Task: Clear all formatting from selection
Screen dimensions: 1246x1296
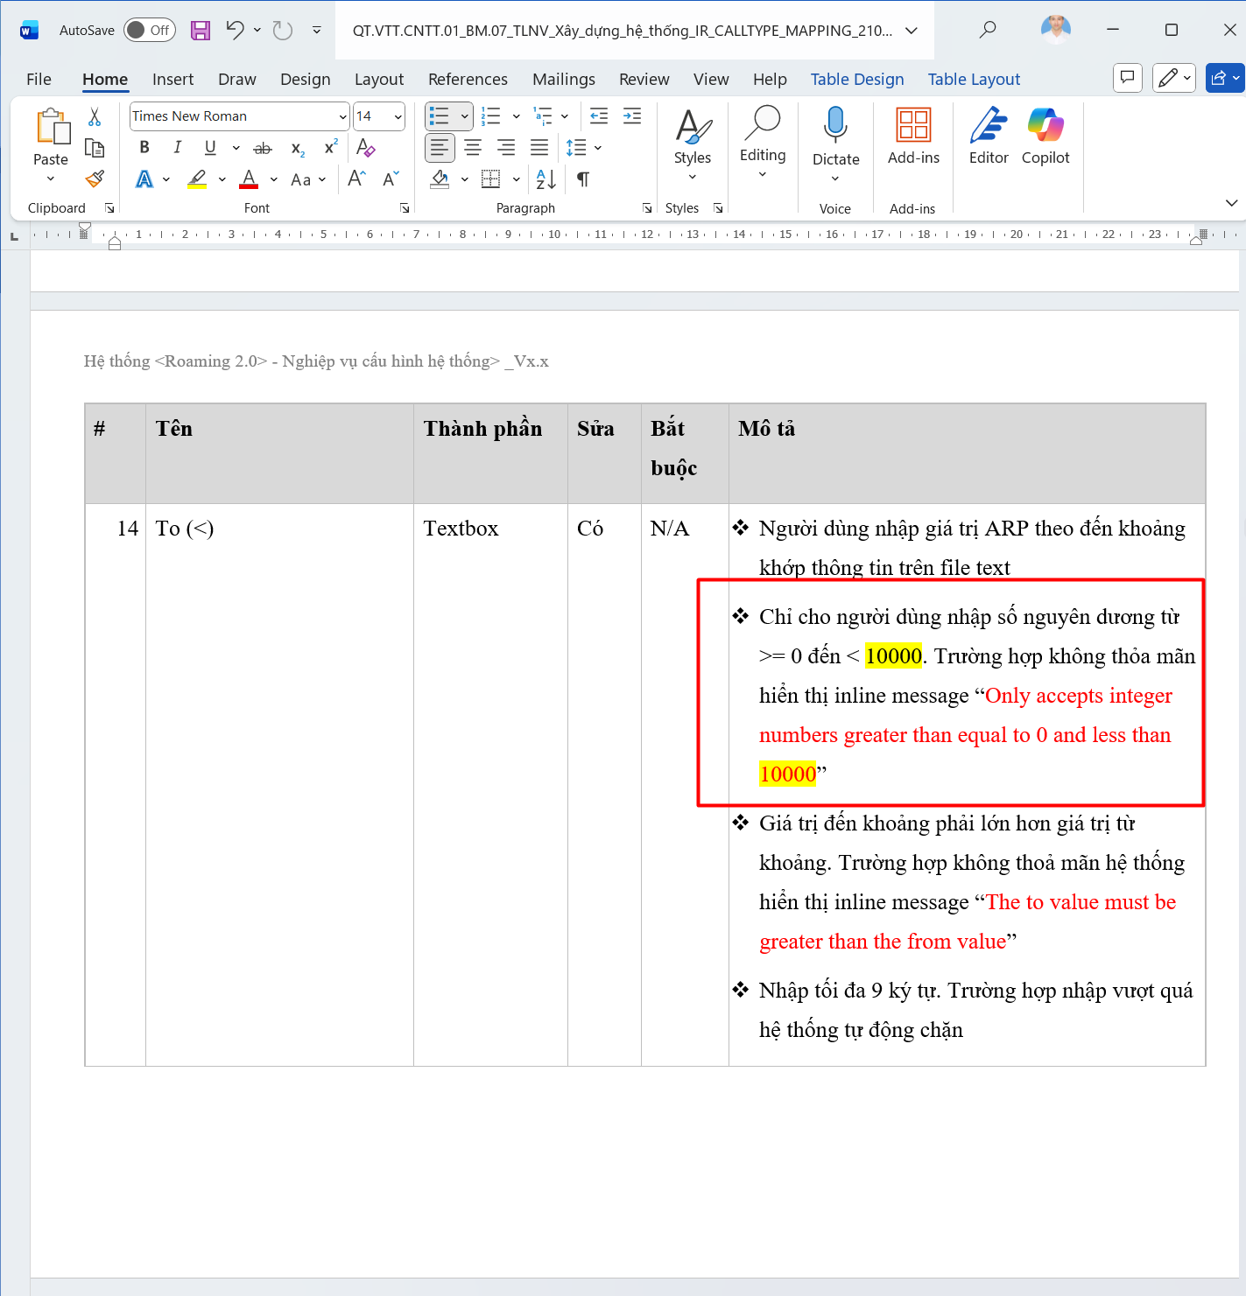Action: (366, 148)
